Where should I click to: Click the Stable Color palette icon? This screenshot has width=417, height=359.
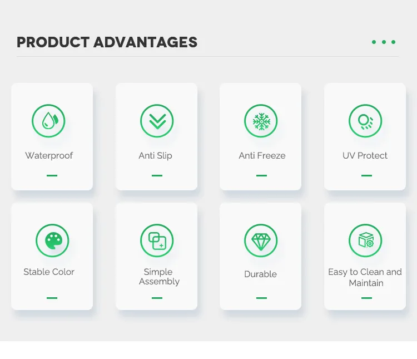52,241
